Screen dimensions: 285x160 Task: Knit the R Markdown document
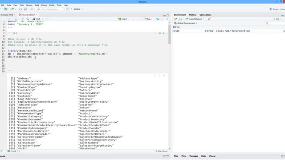point(37,19)
